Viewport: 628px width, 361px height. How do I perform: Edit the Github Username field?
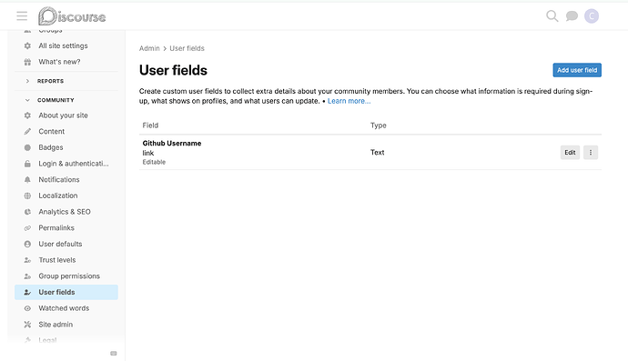coord(570,152)
